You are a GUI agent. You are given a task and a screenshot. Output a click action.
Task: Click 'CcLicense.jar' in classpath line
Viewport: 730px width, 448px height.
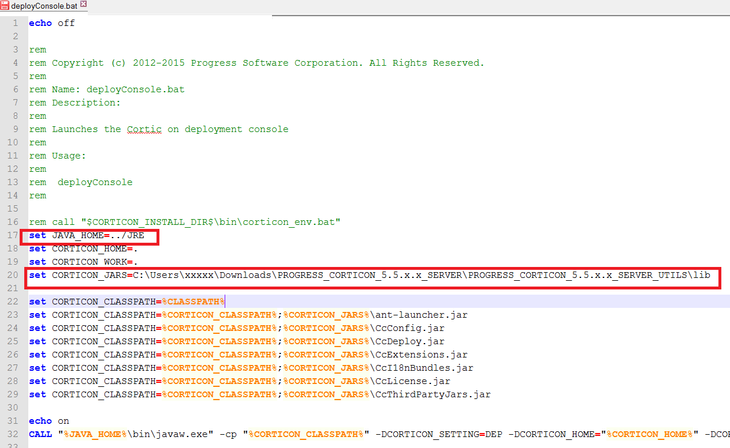[413, 381]
